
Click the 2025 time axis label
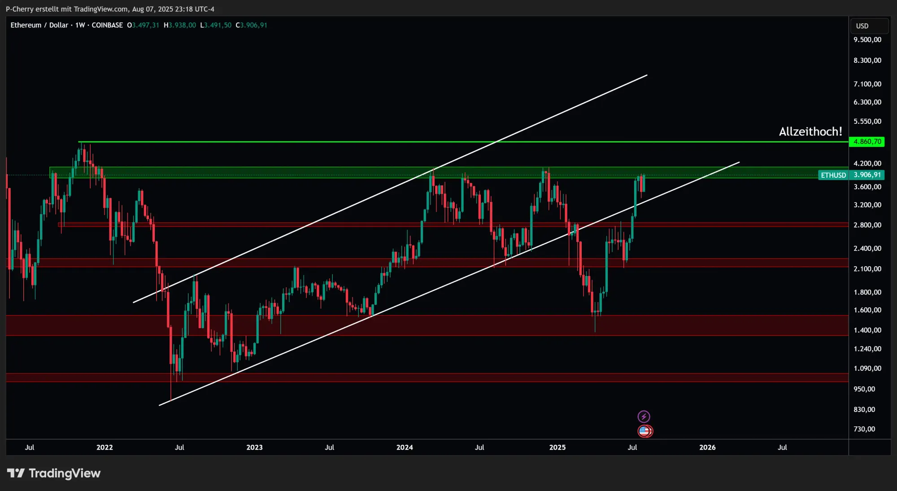(x=557, y=447)
